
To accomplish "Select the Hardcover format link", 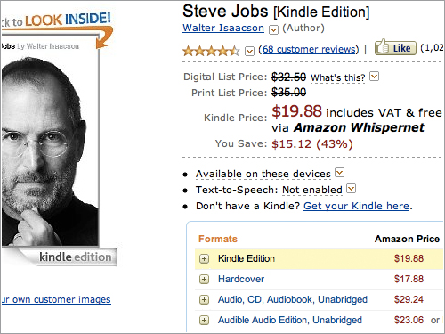I will 241,279.
